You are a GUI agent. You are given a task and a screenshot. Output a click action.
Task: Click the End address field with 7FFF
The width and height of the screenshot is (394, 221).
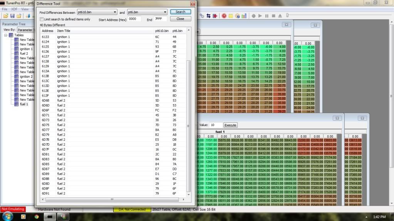(x=160, y=19)
